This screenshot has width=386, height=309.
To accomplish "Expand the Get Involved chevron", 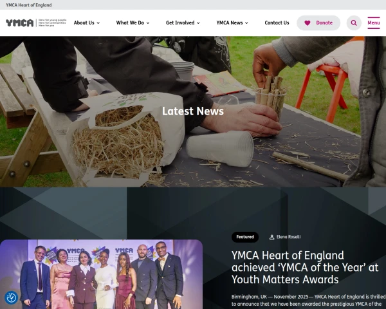I will pos(198,23).
